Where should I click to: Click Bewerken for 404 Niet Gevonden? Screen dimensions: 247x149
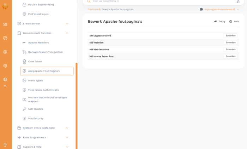230,50
